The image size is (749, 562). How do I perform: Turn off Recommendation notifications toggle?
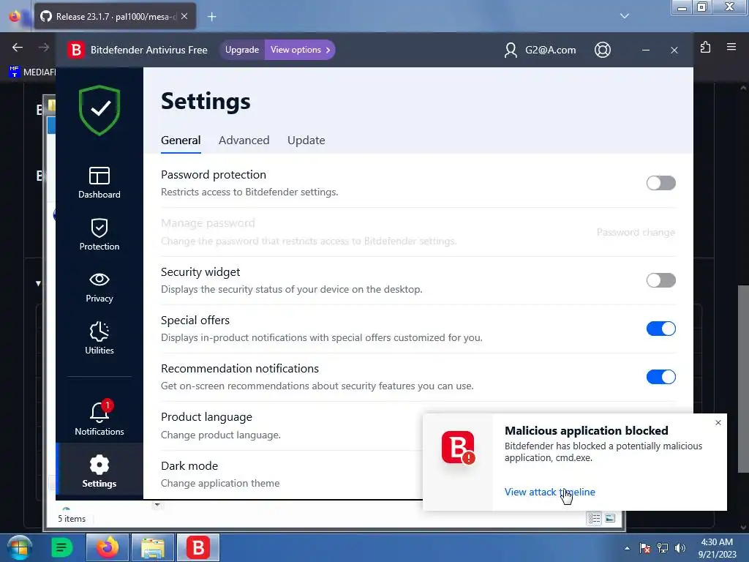pos(661,377)
